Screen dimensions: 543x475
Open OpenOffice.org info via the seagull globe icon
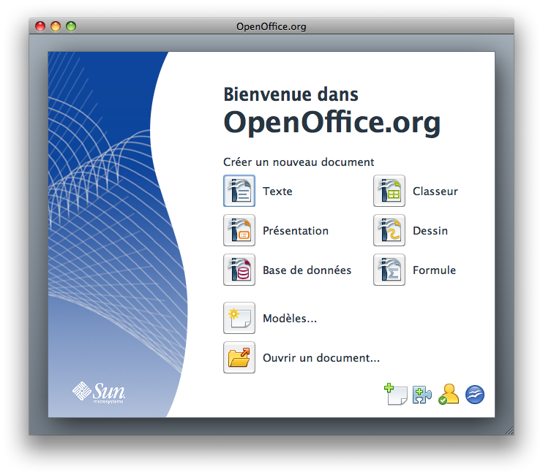[474, 395]
